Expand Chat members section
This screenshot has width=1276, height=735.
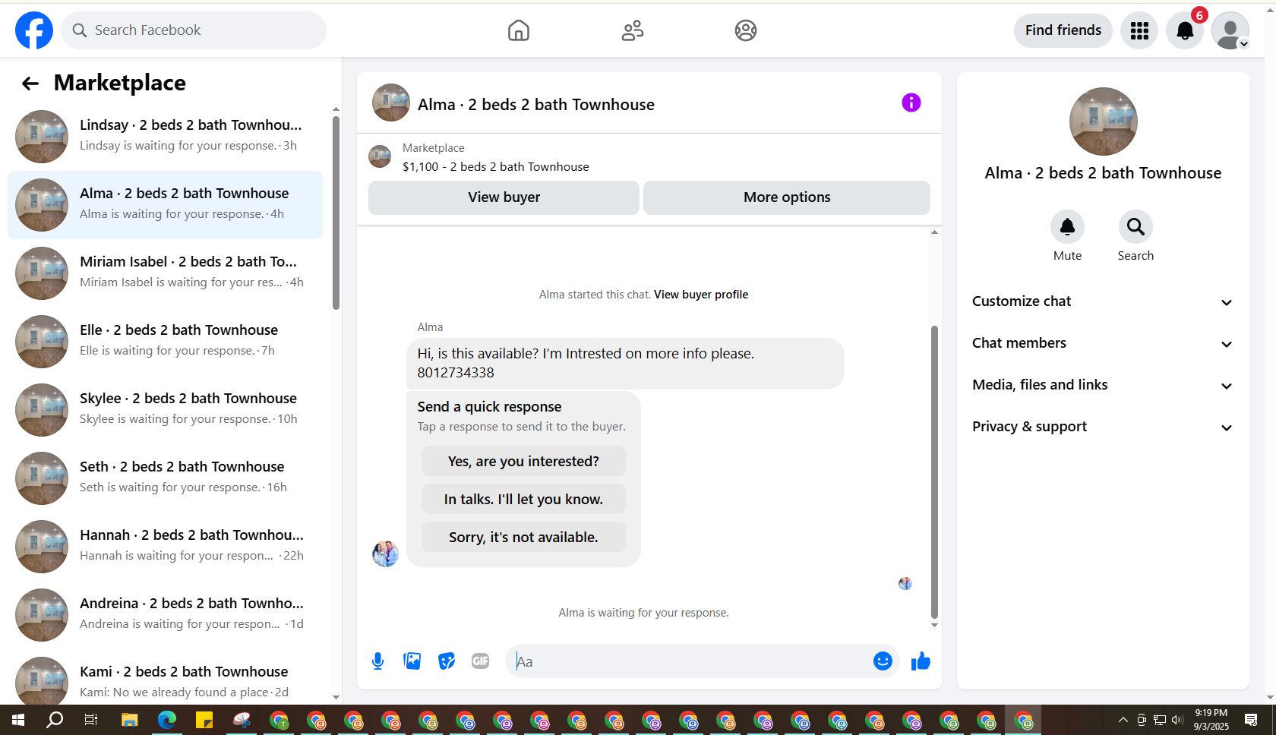pyautogui.click(x=1103, y=343)
